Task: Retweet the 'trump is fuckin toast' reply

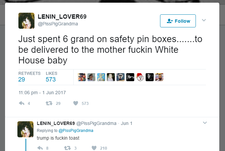Action: pos(67,148)
